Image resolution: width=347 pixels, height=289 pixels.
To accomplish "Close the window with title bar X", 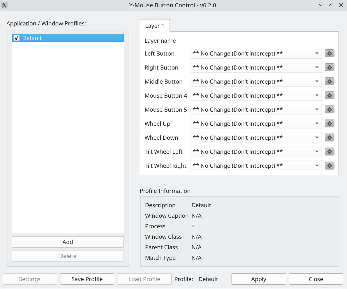I will (x=341, y=5).
